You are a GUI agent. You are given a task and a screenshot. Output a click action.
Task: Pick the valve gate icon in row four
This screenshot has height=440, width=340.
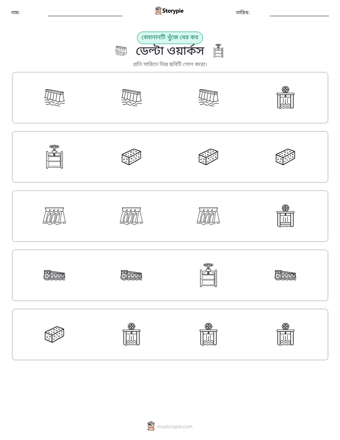208,275
